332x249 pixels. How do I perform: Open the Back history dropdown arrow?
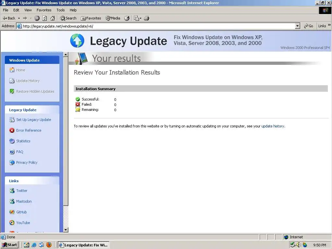(19, 18)
